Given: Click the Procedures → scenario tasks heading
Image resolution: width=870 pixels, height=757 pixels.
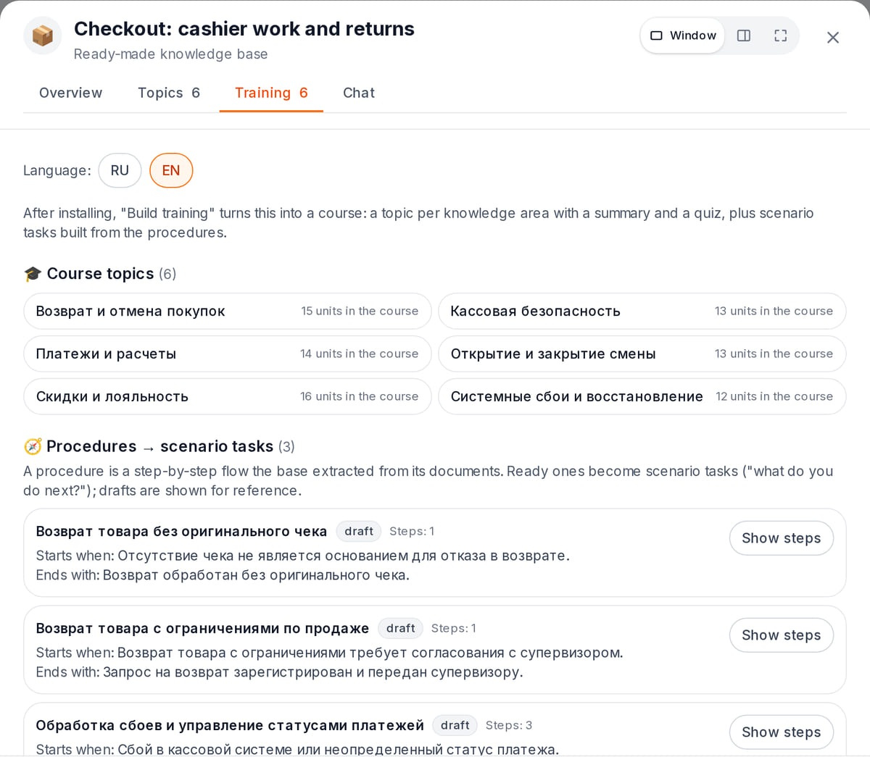Looking at the screenshot, I should tap(159, 446).
